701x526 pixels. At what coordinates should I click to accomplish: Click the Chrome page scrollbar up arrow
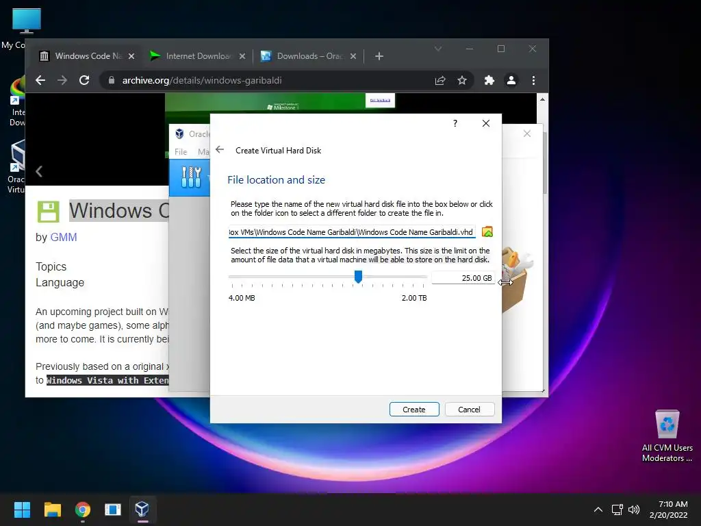pos(542,99)
